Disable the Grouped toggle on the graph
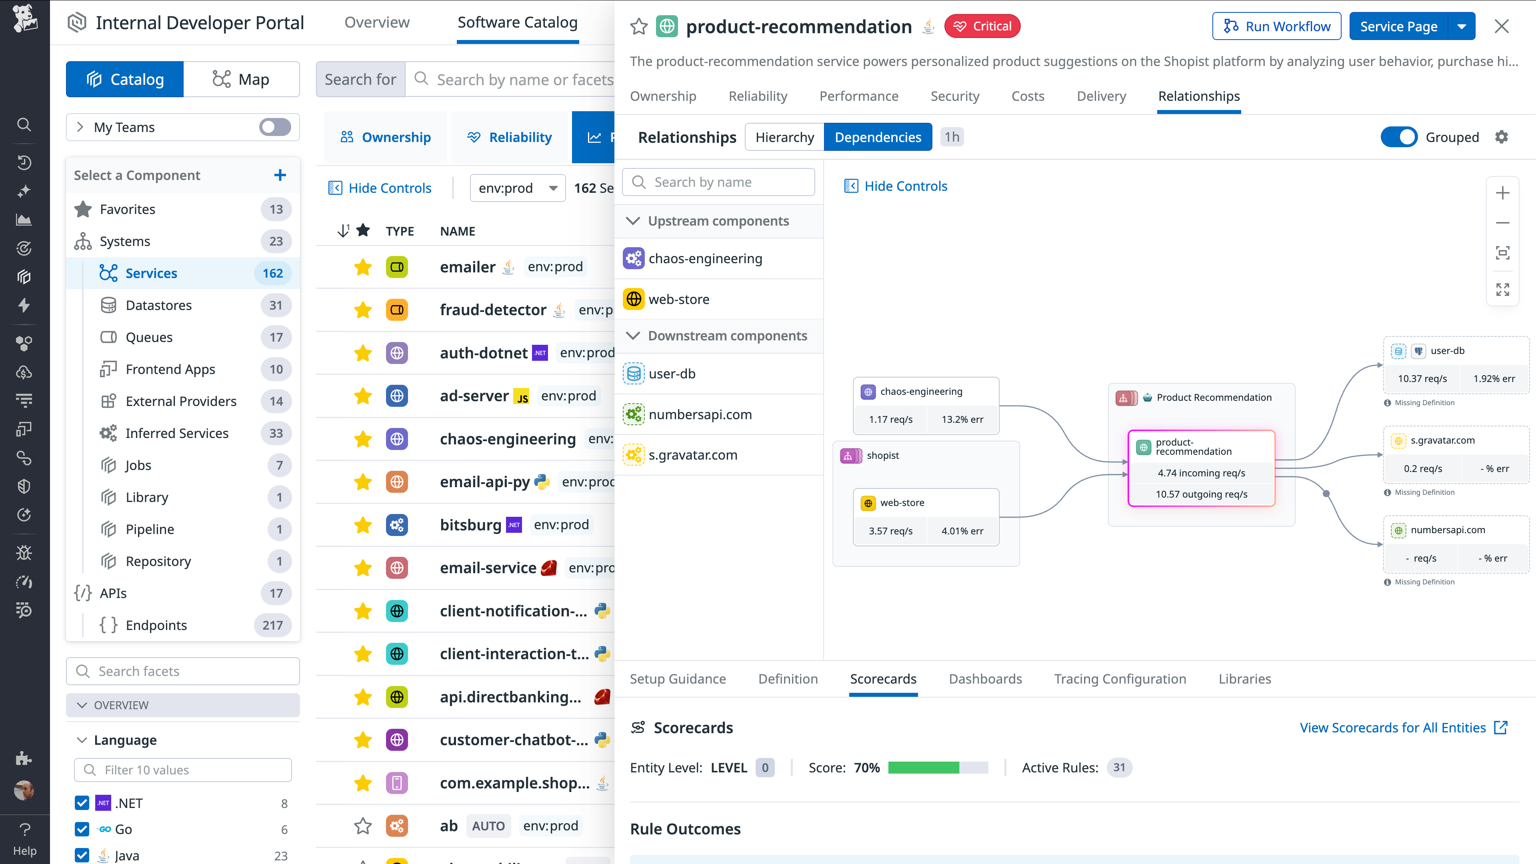 [x=1400, y=136]
